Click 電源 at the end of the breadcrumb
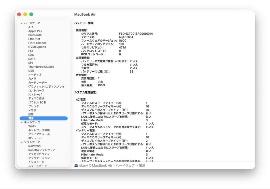 point(142,165)
